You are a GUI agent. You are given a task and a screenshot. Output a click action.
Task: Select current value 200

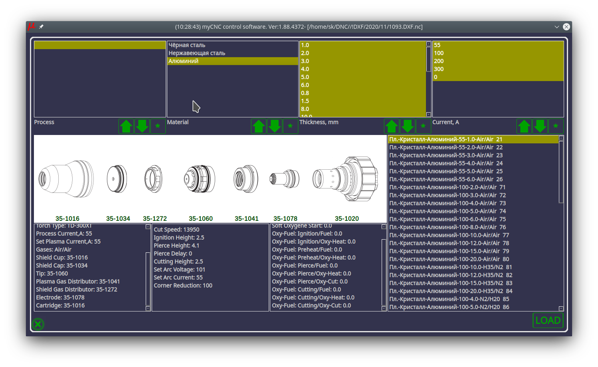(x=439, y=61)
